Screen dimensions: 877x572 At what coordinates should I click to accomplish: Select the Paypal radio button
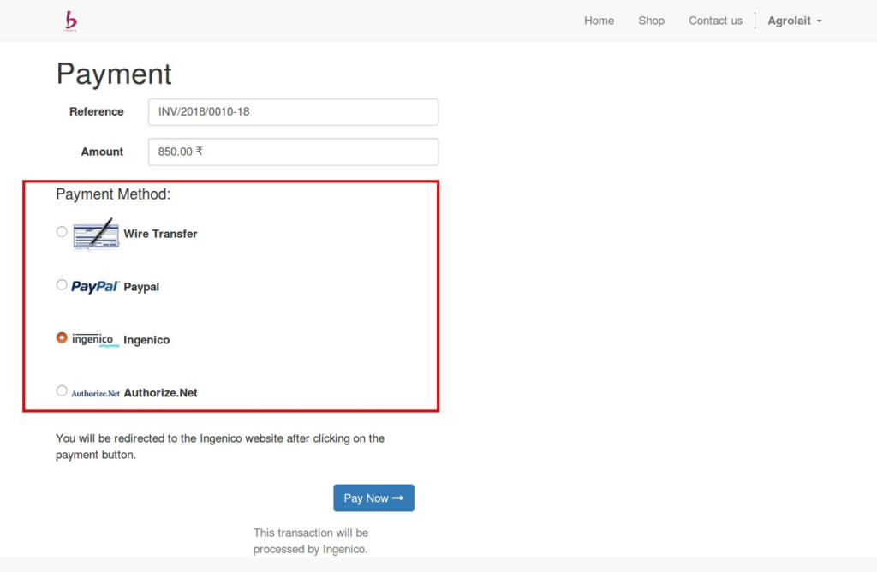[62, 284]
